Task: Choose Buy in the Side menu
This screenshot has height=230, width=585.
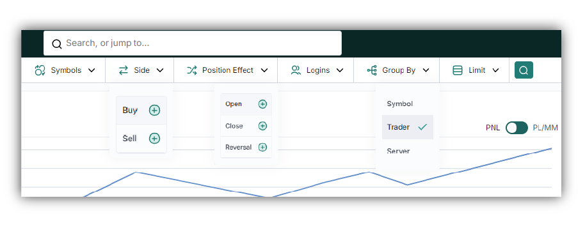Action: point(141,110)
